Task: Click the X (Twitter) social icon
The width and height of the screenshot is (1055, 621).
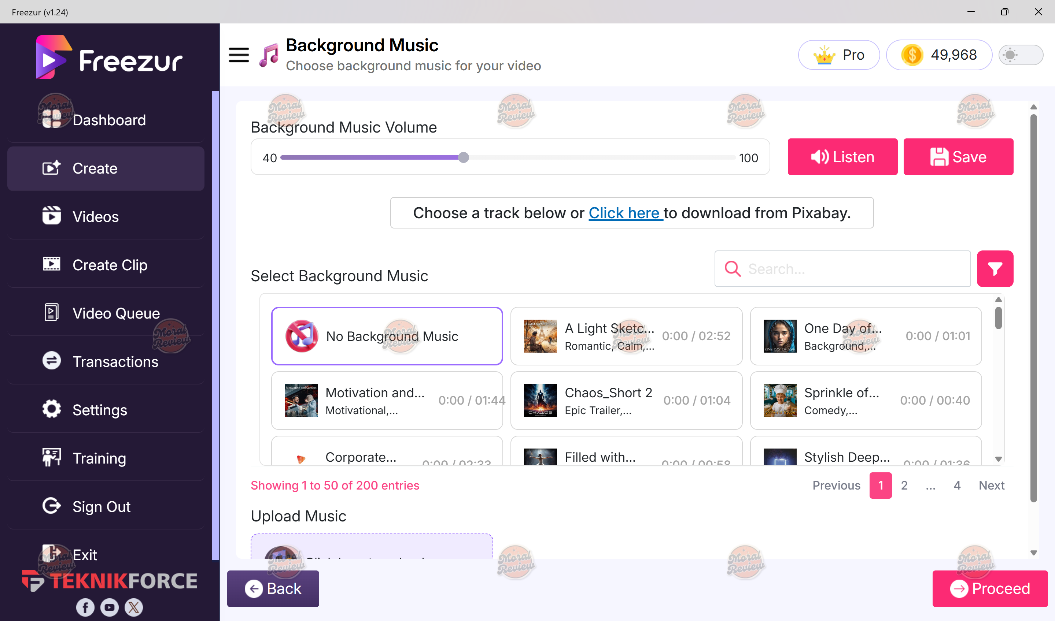Action: pos(134,607)
